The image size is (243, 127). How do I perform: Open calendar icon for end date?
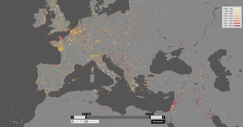coord(87,122)
